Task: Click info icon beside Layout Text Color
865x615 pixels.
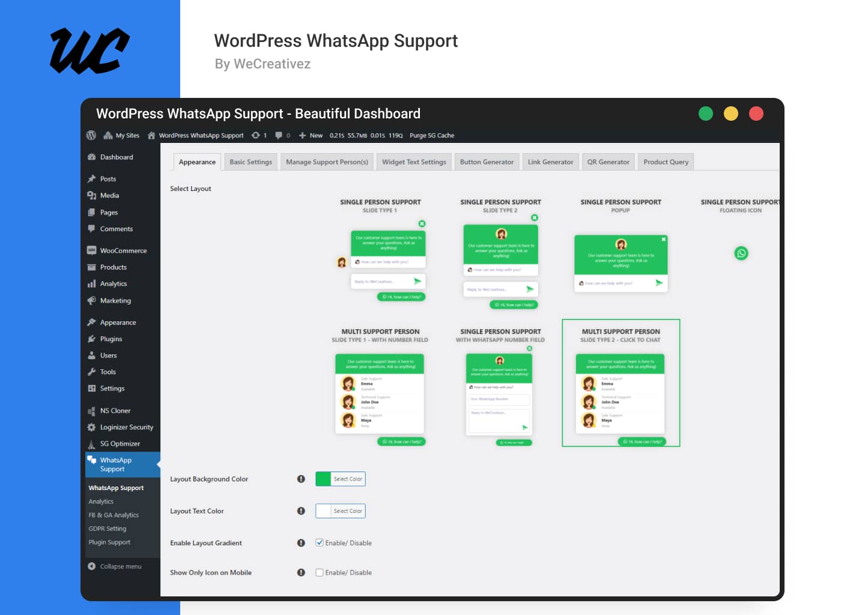Action: click(301, 510)
